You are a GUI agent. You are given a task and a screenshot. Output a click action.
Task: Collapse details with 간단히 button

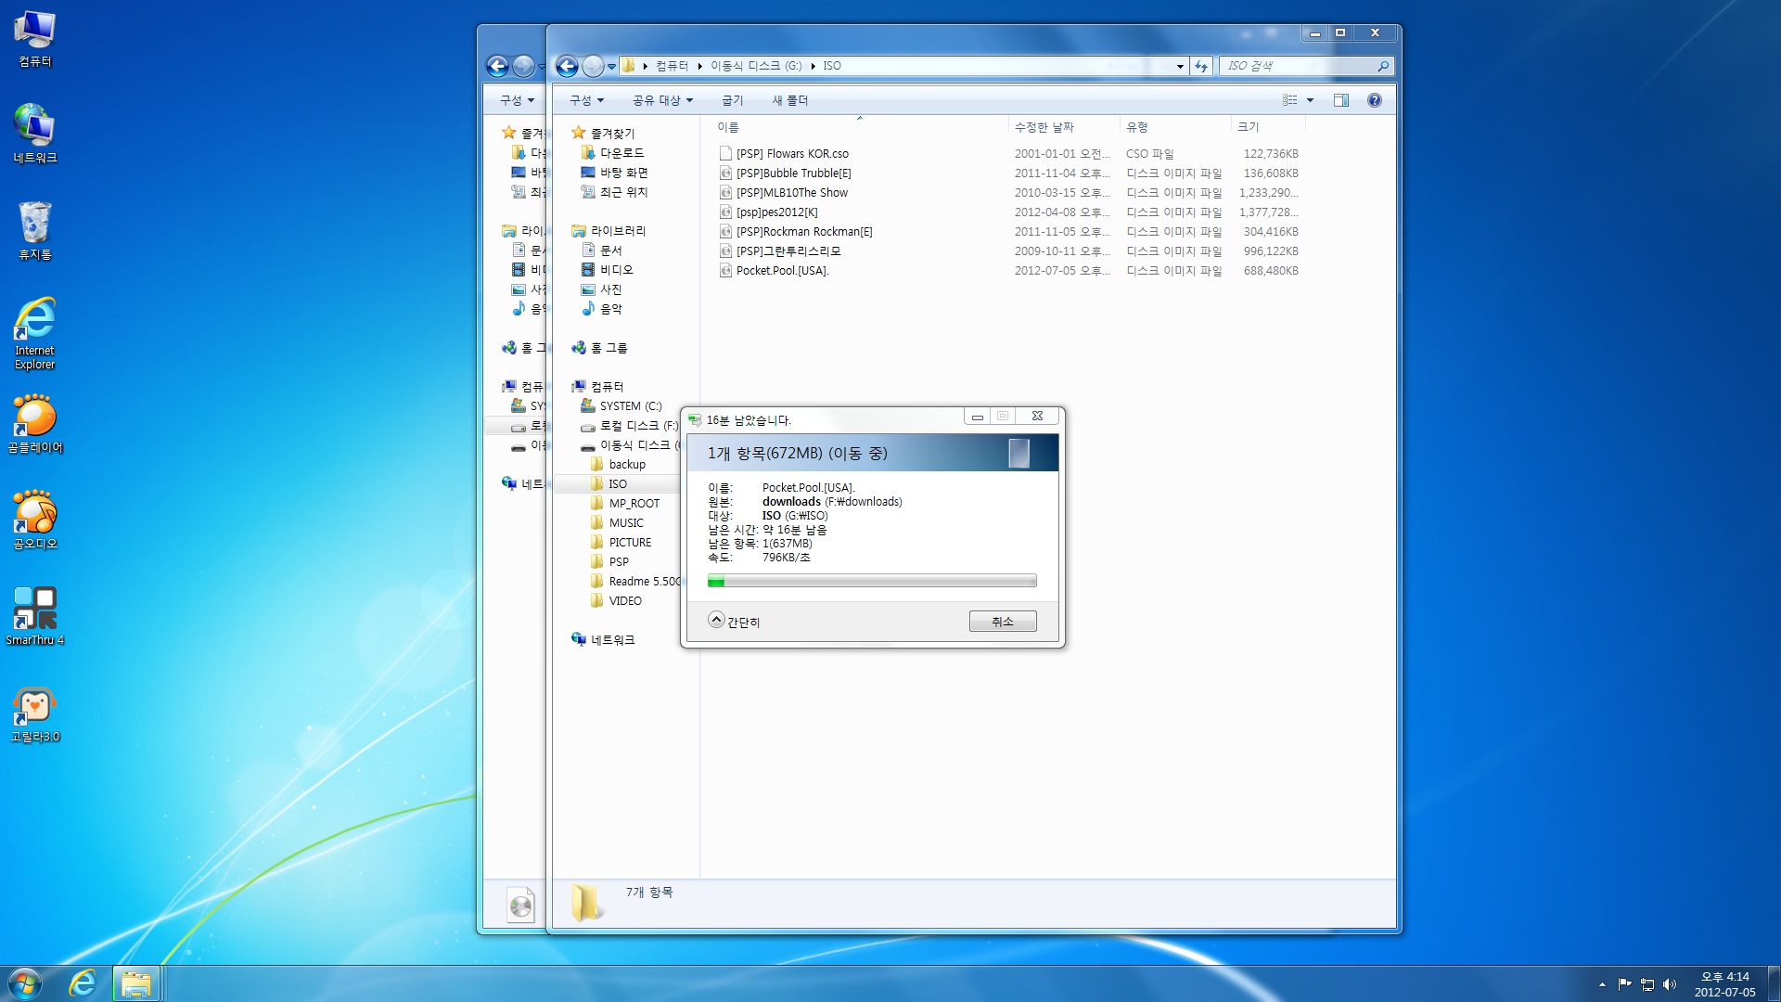tap(734, 622)
